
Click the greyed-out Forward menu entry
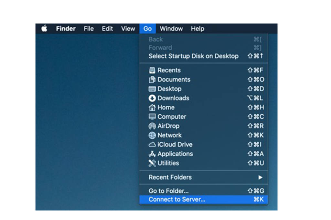click(204, 48)
